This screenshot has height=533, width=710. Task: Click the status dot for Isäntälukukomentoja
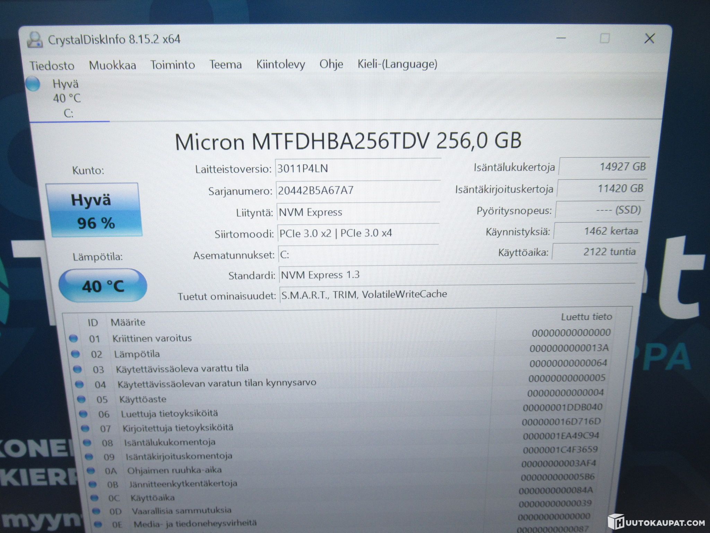coord(87,442)
